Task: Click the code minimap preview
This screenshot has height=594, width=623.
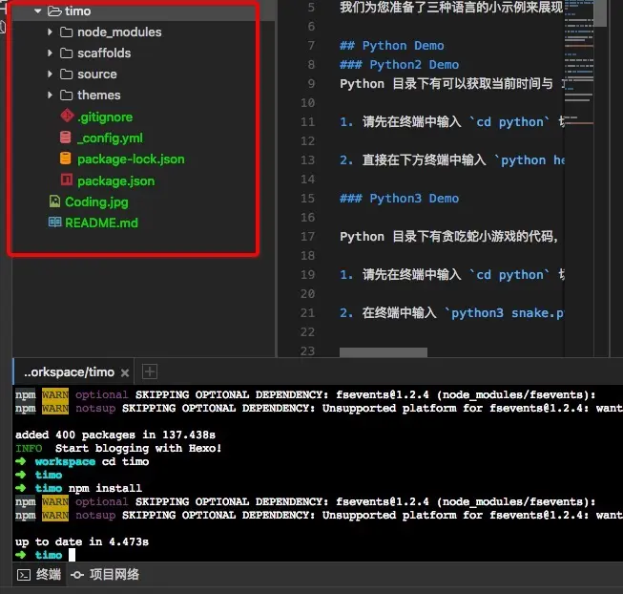Action: coord(579,64)
